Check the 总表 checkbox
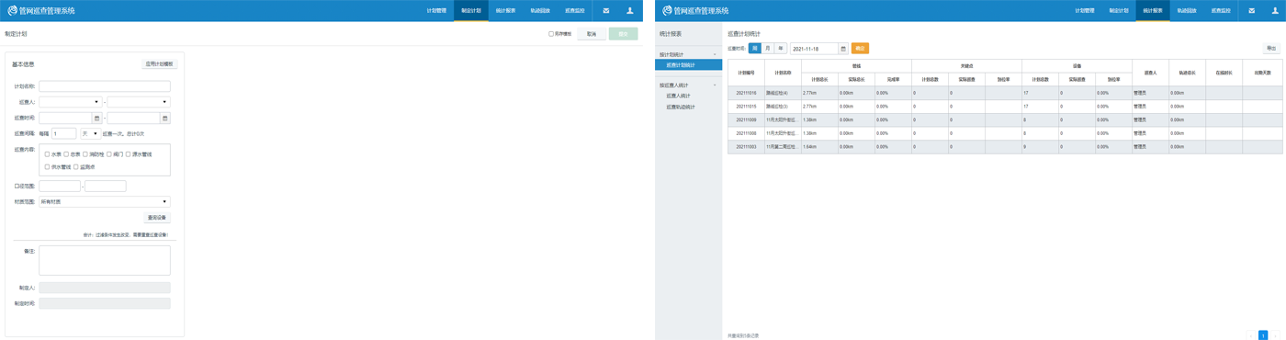The width and height of the screenshot is (1286, 340). click(x=66, y=154)
